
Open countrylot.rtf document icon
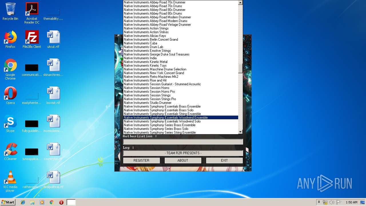[53, 152]
